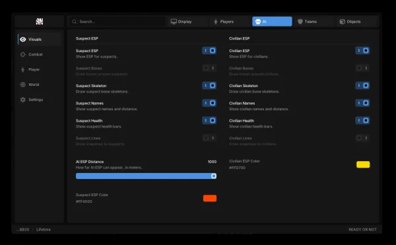Click the AI ESP Distance slider handle
The image size is (396, 245).
(214, 176)
